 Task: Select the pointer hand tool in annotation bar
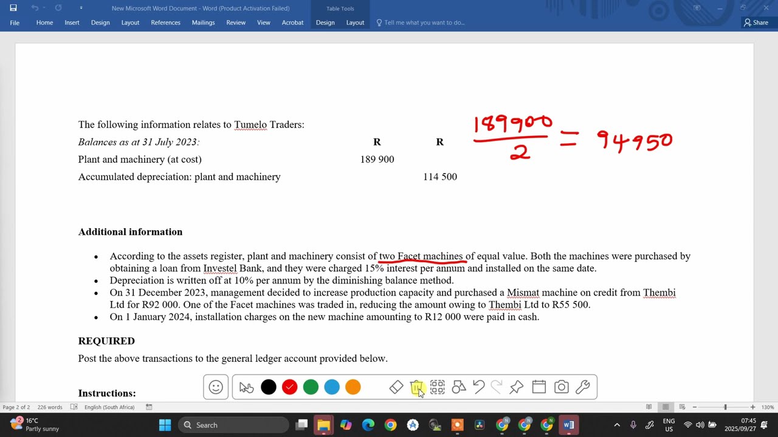[246, 387]
